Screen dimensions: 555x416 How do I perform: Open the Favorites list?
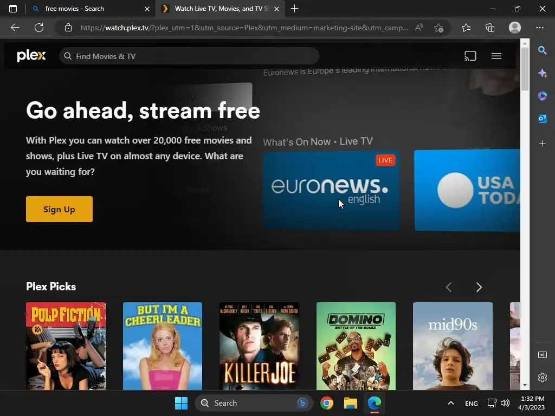tap(466, 28)
